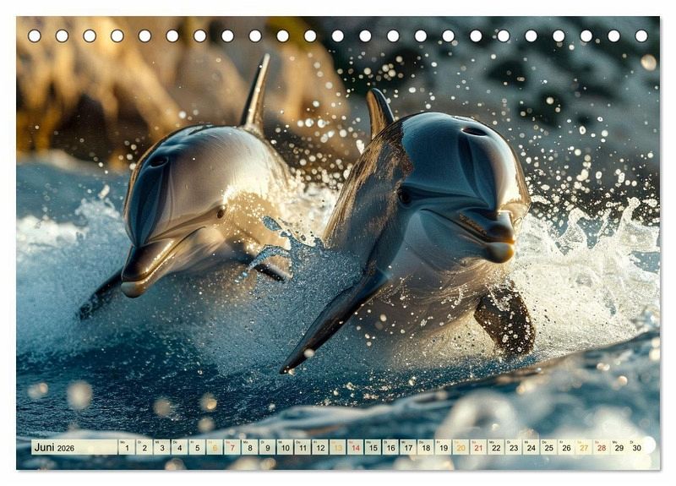Select day 22 in the calendar strip
676x486 pixels.
[496, 447]
